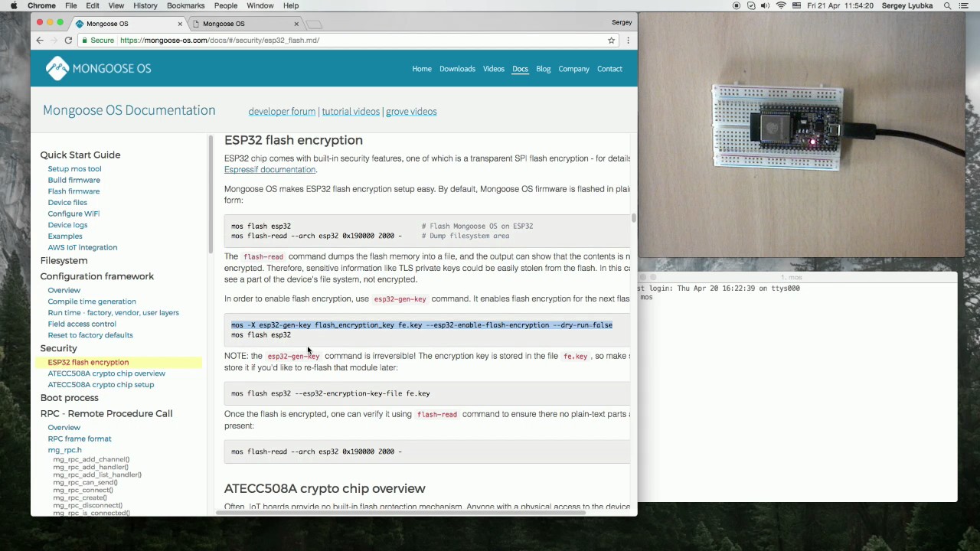Open ATECC508A crypto chip setup item

pos(101,385)
